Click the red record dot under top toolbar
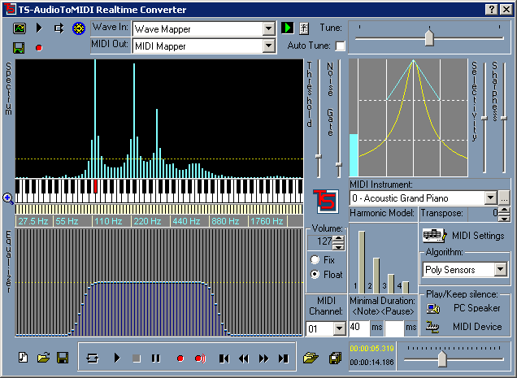 tap(37, 48)
